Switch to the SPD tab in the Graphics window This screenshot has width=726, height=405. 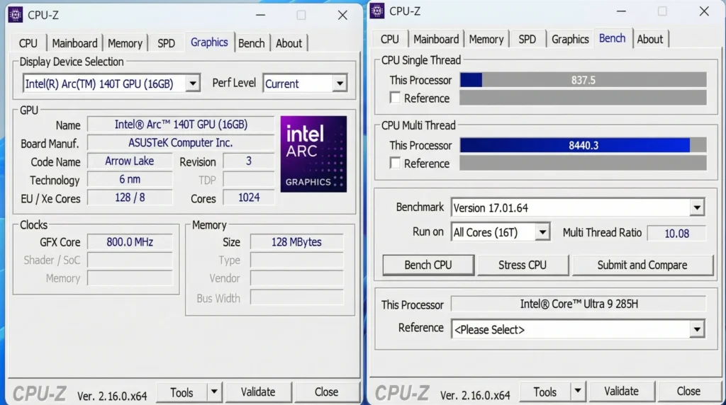pos(166,43)
